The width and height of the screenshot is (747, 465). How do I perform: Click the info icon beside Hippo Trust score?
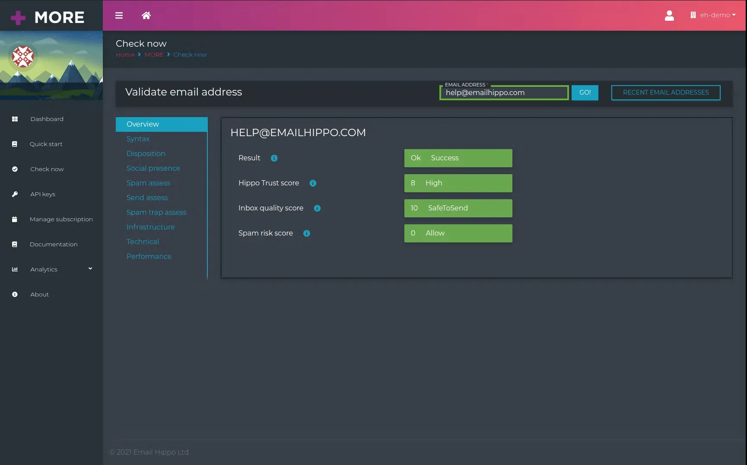click(313, 183)
